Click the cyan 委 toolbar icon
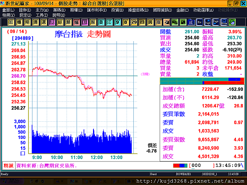 coord(101,22)
